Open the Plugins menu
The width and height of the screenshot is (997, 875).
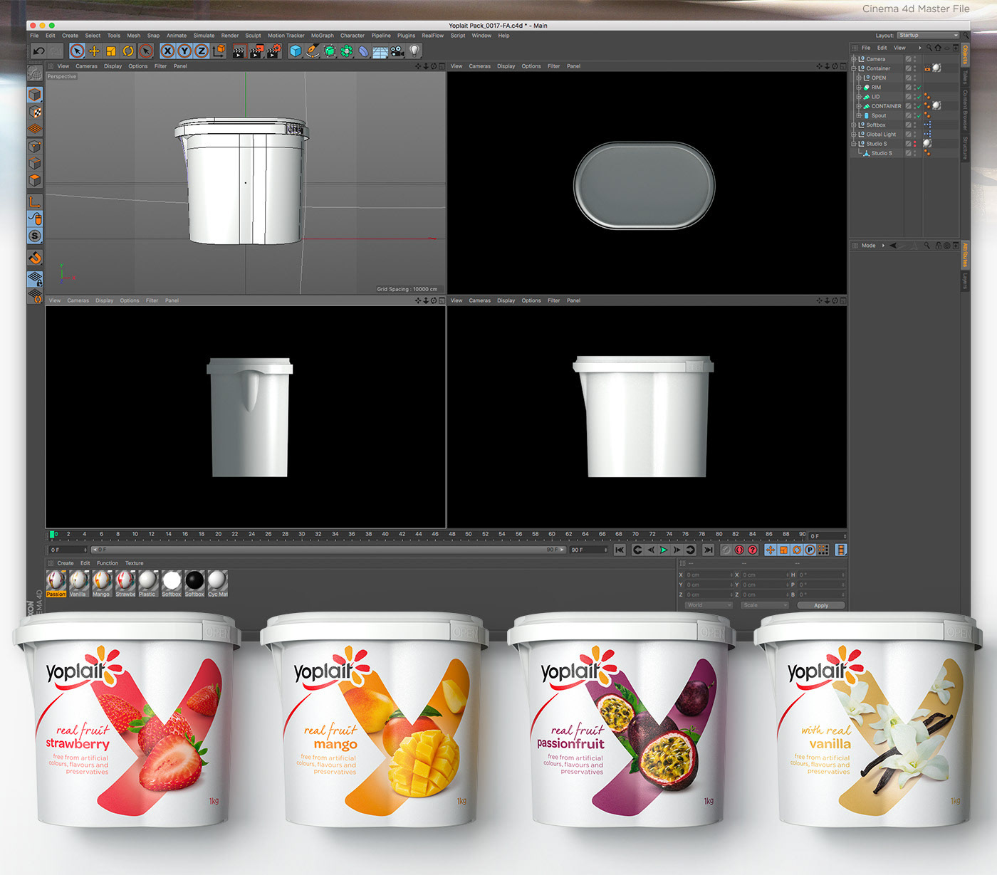click(406, 36)
